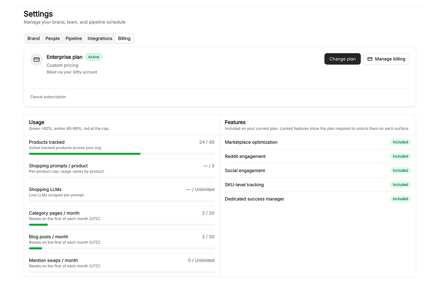The image size is (439, 284).
Task: Click the Included badge for Reddit engagement
Action: click(400, 156)
